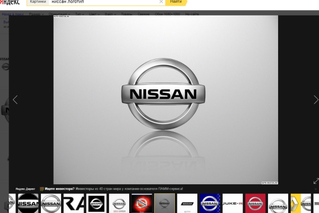
Task: Click the Найти search button
Action: coord(176,2)
